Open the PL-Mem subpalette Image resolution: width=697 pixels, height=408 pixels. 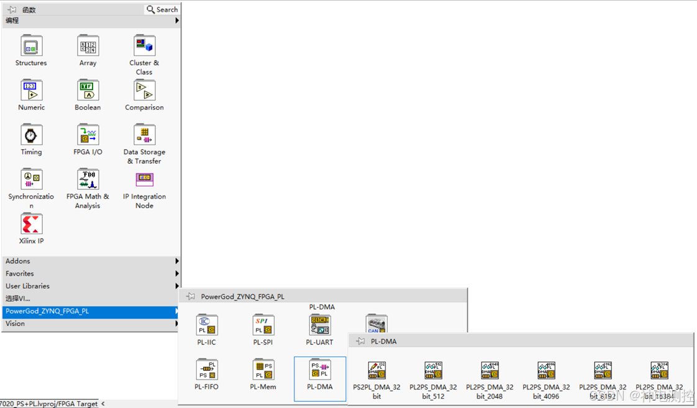click(x=263, y=369)
